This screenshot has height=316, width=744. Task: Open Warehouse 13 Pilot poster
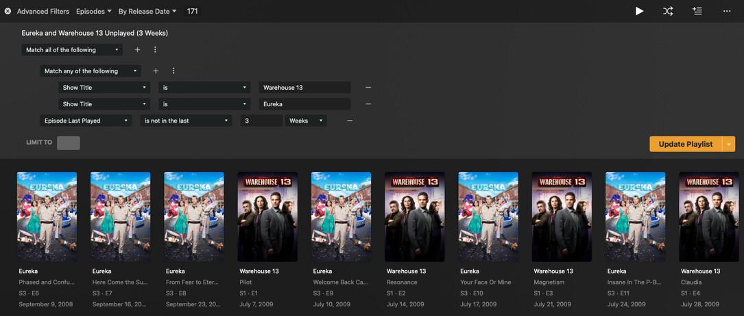click(267, 217)
